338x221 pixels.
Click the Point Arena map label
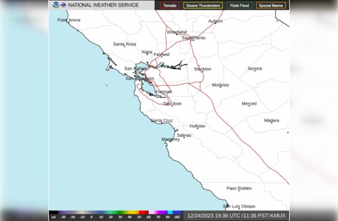[69, 20]
